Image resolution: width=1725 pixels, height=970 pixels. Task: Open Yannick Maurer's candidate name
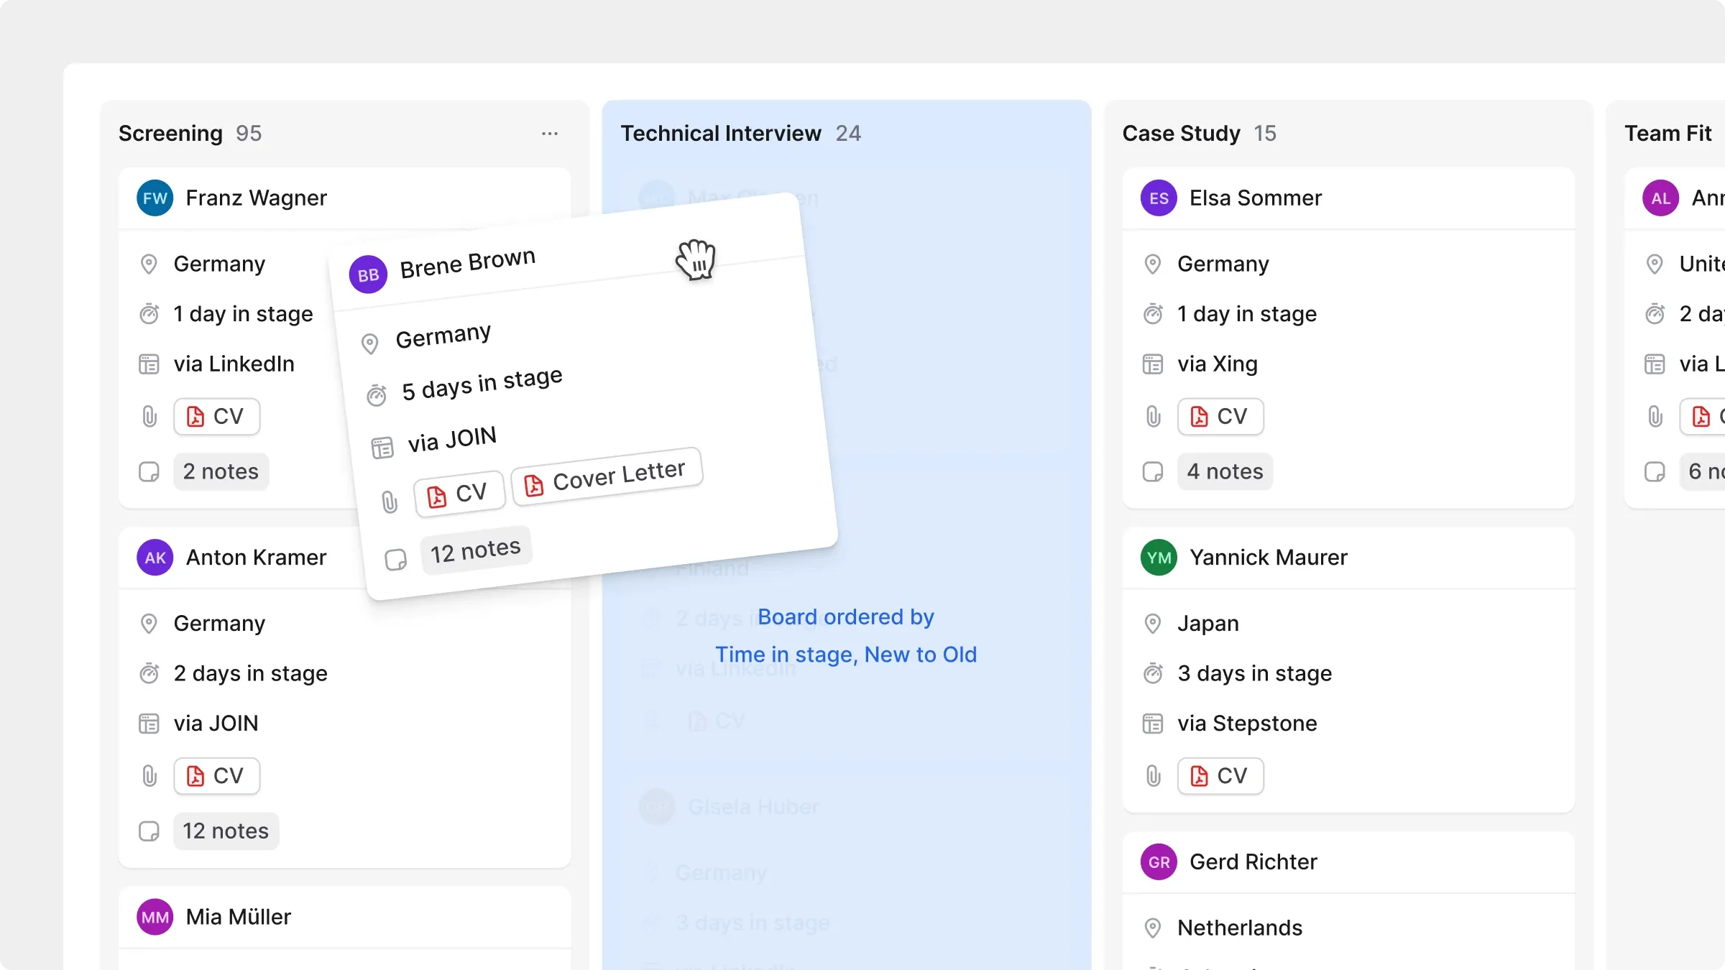click(1269, 558)
